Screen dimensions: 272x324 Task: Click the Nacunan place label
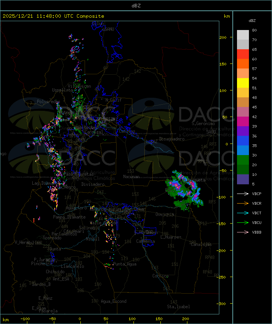click(x=131, y=177)
